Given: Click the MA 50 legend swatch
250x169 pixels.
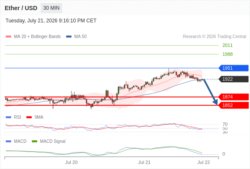Looking at the screenshot, I should coord(69,37).
